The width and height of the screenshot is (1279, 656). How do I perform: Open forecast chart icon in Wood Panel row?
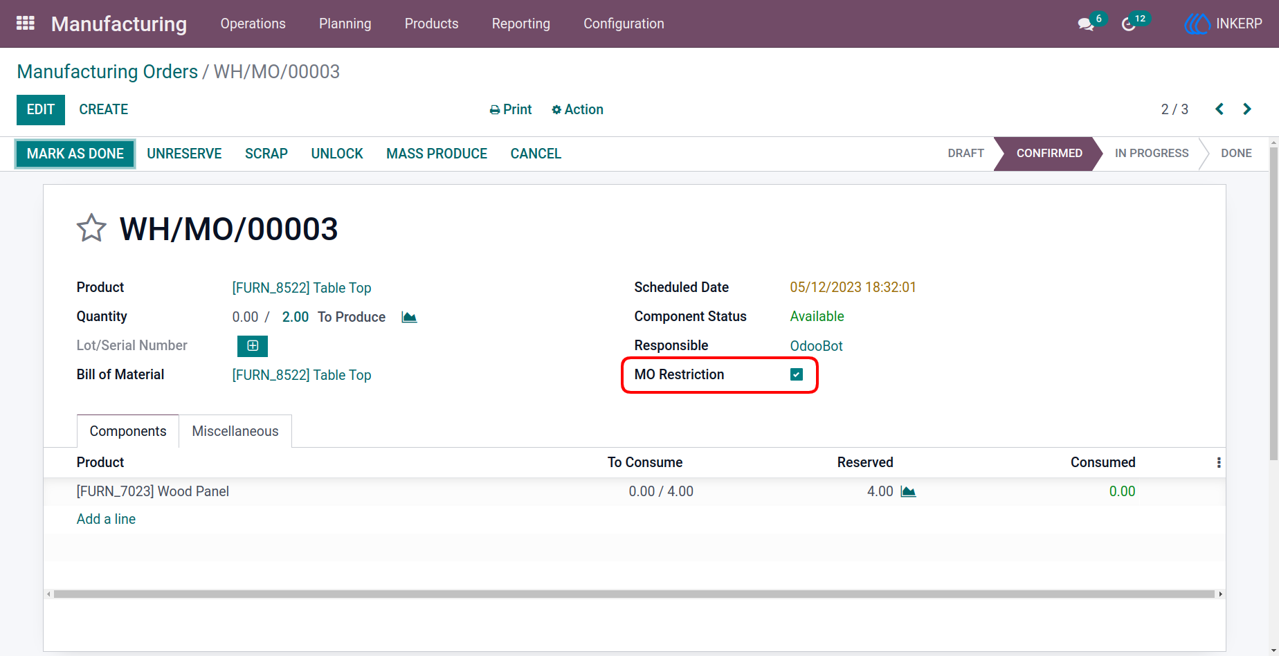(908, 491)
